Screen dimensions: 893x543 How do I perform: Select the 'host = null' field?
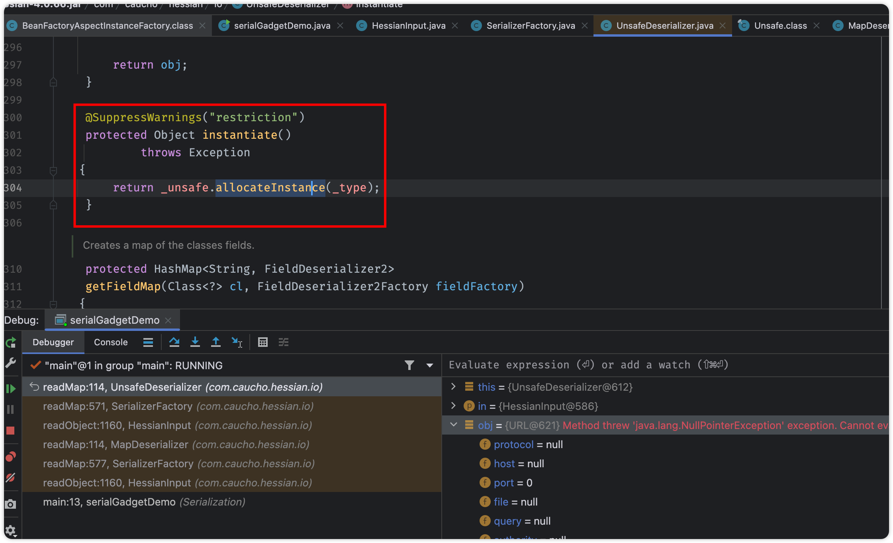point(665,463)
